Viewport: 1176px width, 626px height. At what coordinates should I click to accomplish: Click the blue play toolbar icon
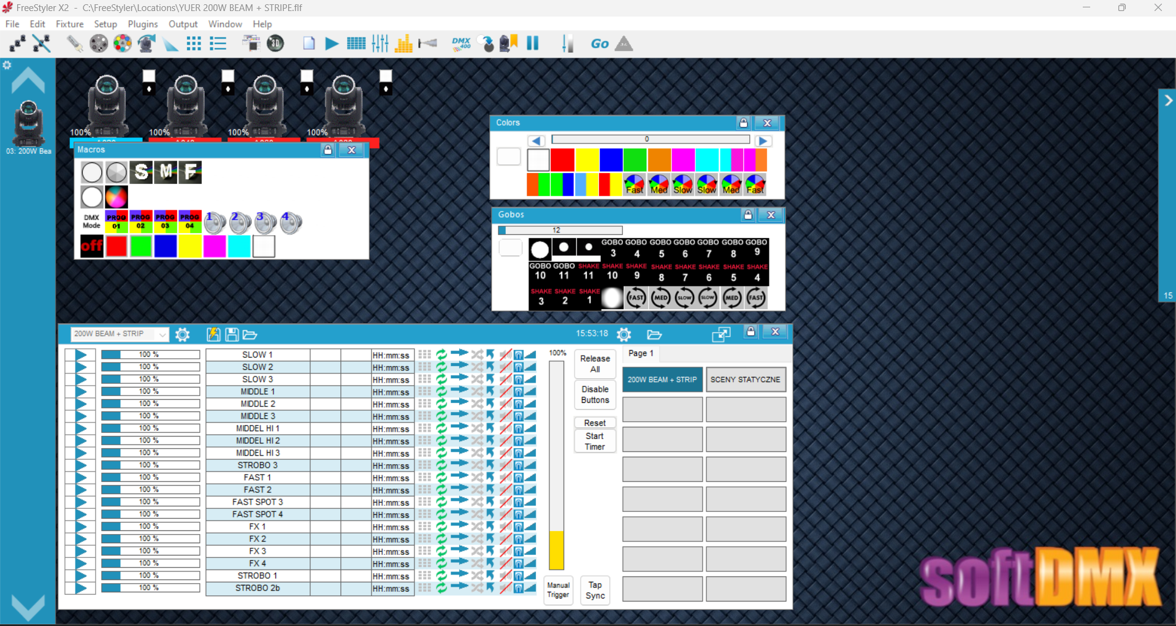point(332,44)
